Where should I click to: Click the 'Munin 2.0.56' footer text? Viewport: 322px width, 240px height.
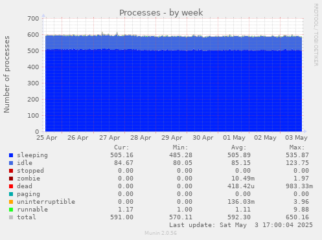(x=161, y=233)
